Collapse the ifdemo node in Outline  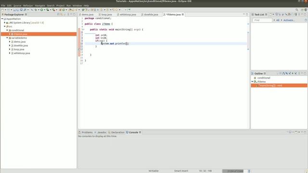pos(252,82)
